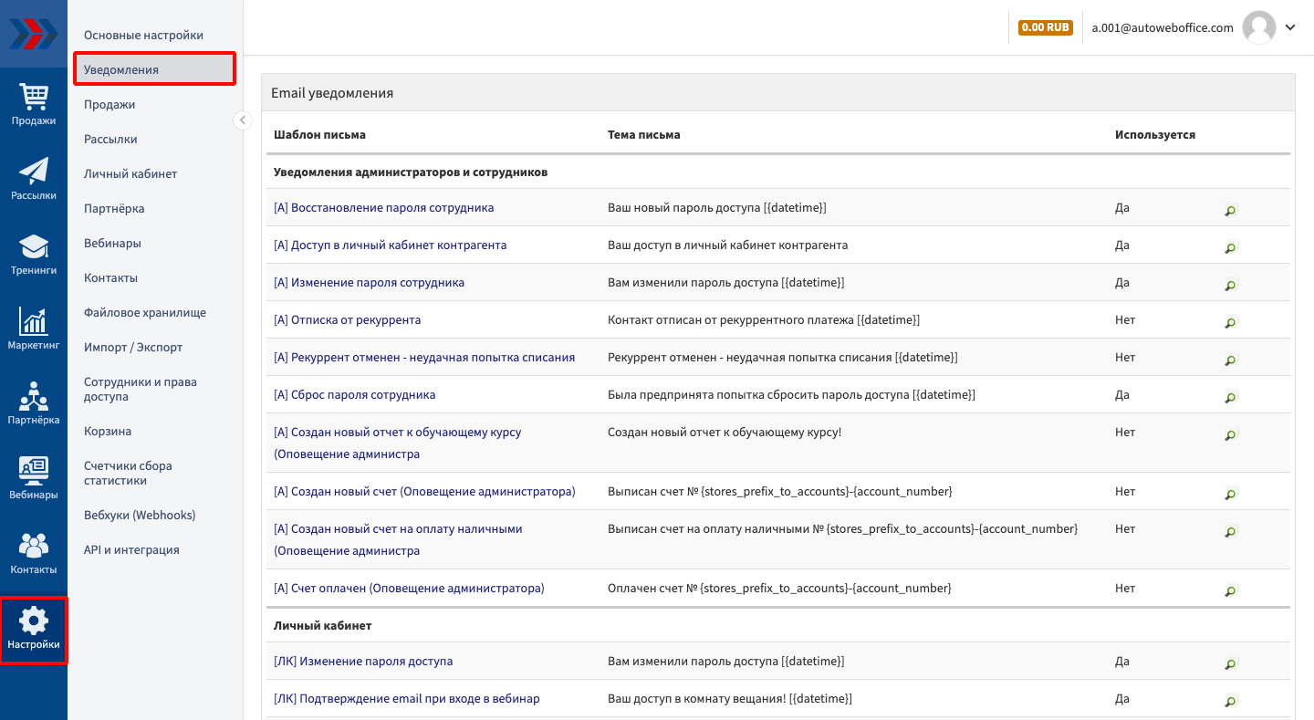Image resolution: width=1314 pixels, height=720 pixels.
Task: Select API и интеграция menu item
Action: pos(131,549)
